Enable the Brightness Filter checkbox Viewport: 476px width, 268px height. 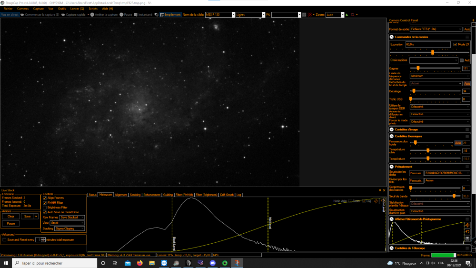point(45,208)
